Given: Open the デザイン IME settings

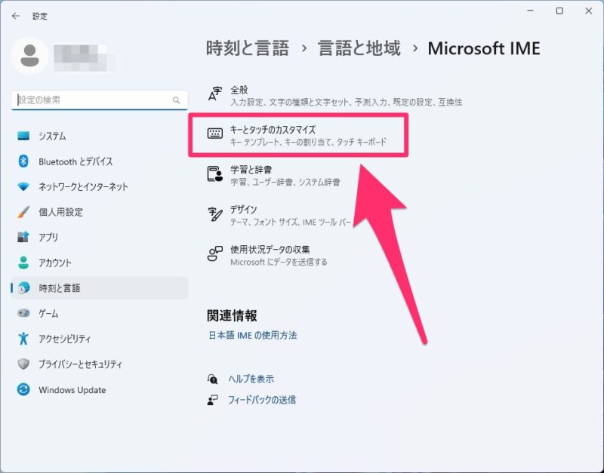Looking at the screenshot, I should (x=279, y=215).
